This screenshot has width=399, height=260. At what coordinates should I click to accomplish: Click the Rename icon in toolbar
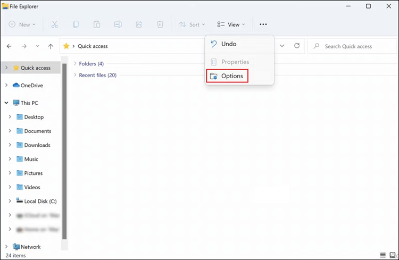tap(118, 24)
